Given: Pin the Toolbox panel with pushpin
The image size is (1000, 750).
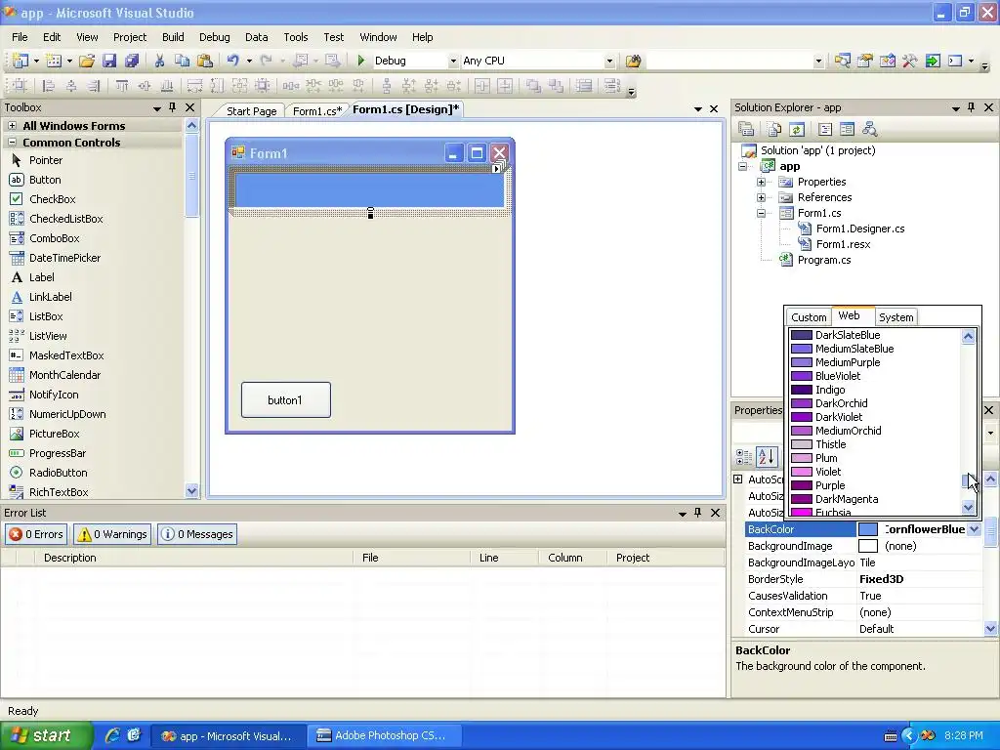Looking at the screenshot, I should coord(172,107).
